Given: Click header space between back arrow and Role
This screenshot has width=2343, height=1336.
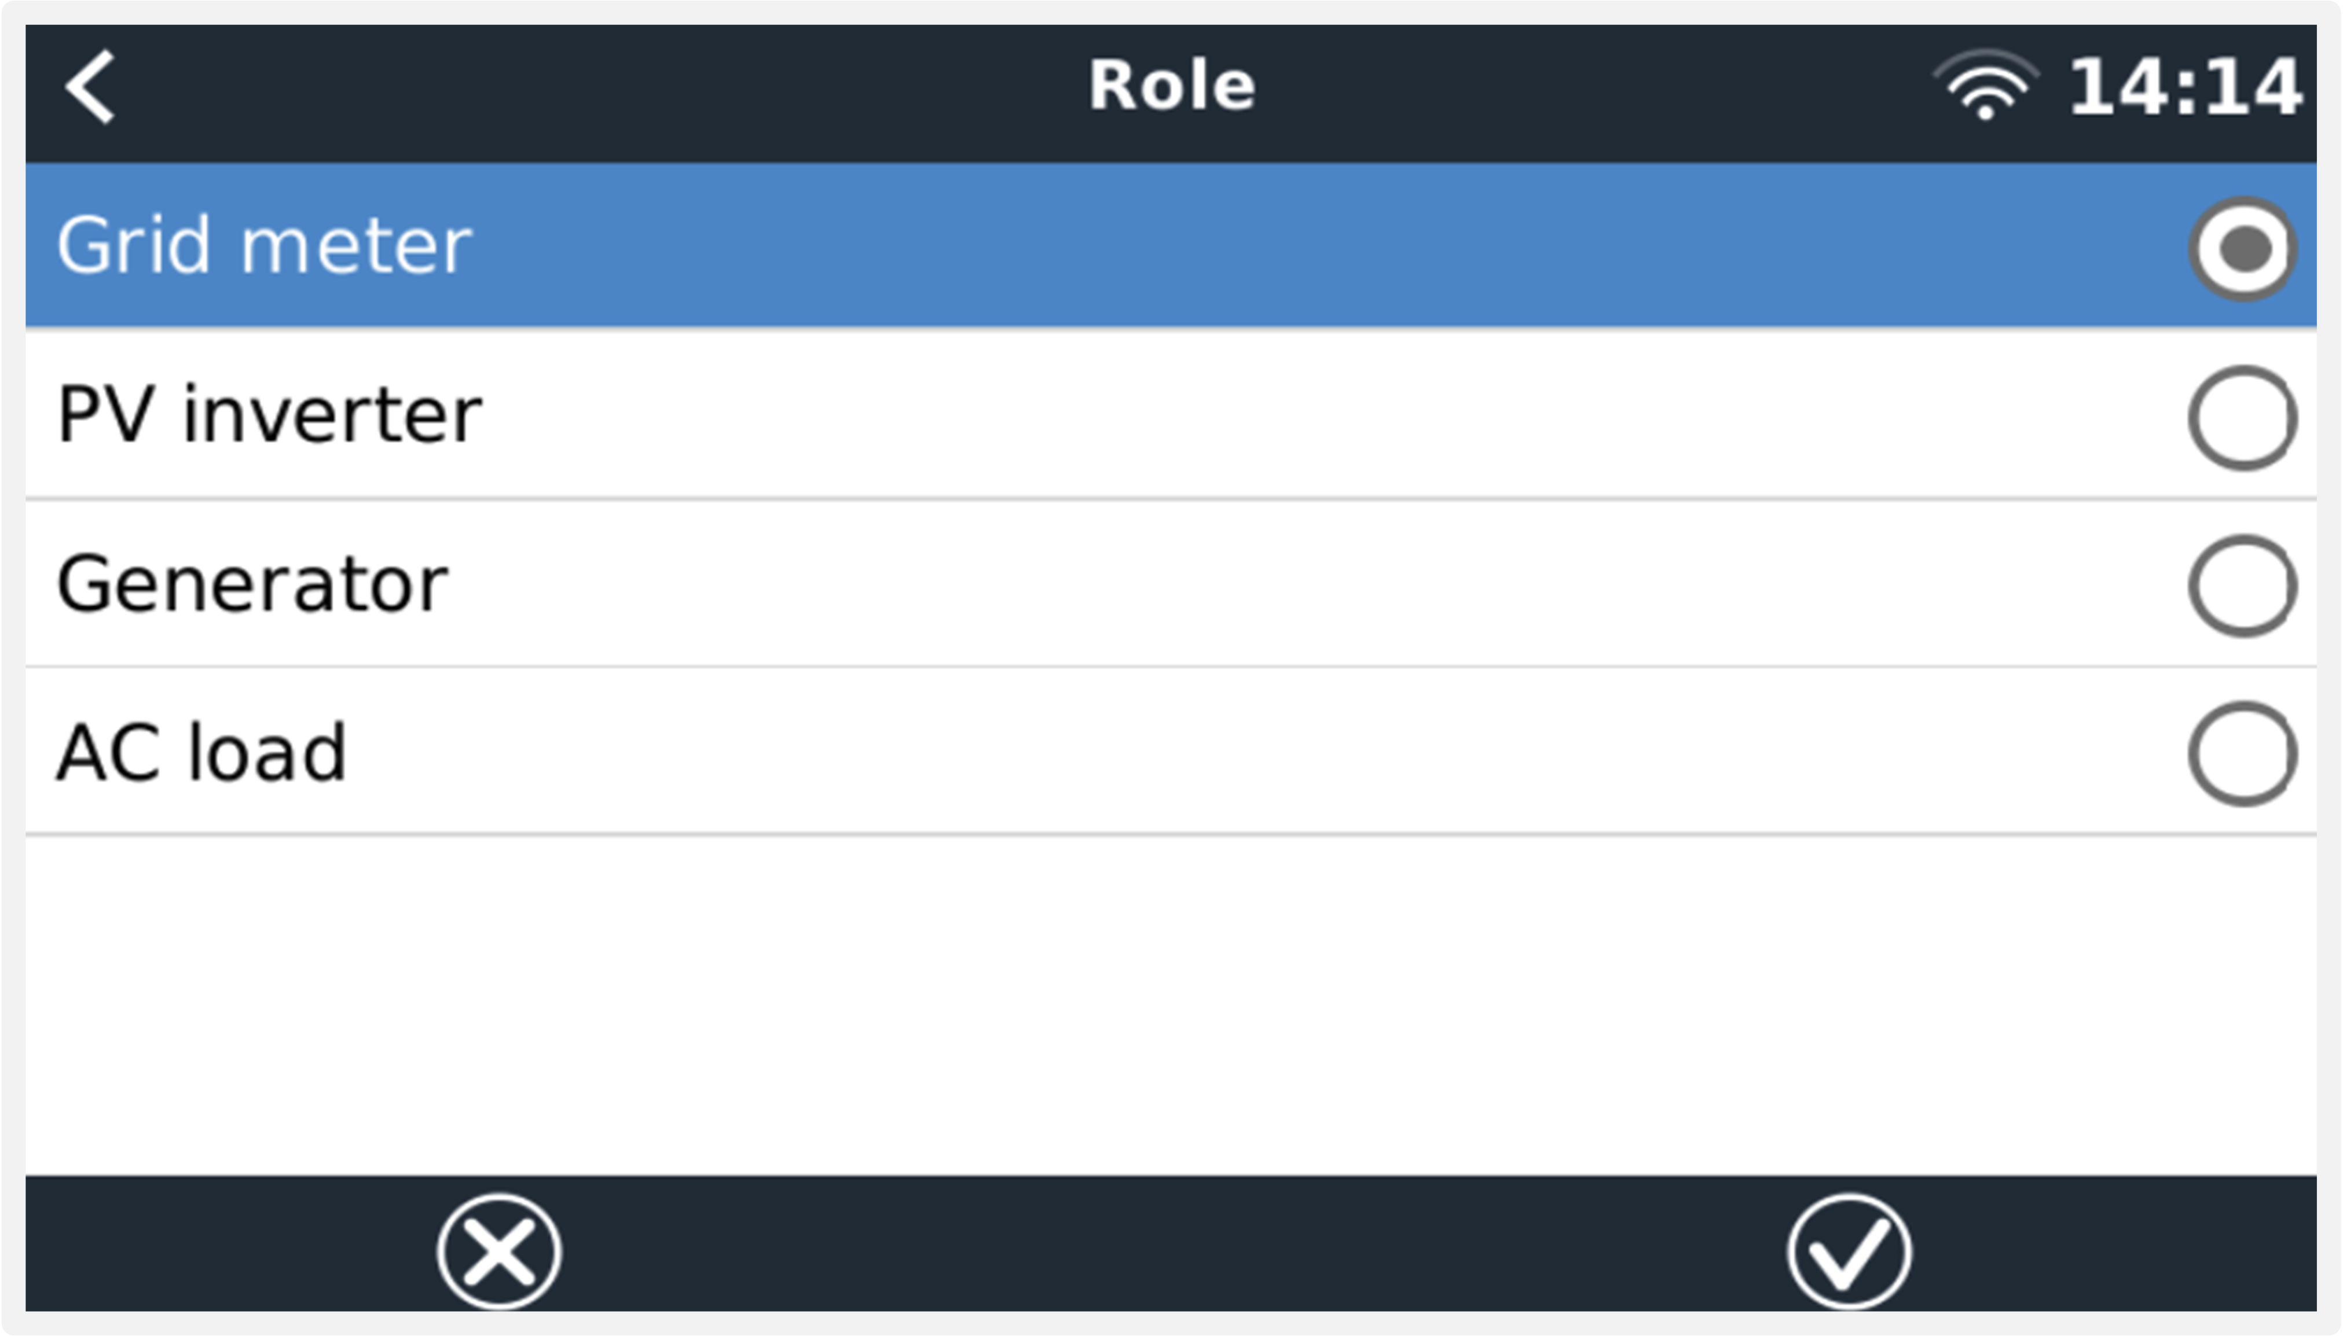Looking at the screenshot, I should 597,88.
